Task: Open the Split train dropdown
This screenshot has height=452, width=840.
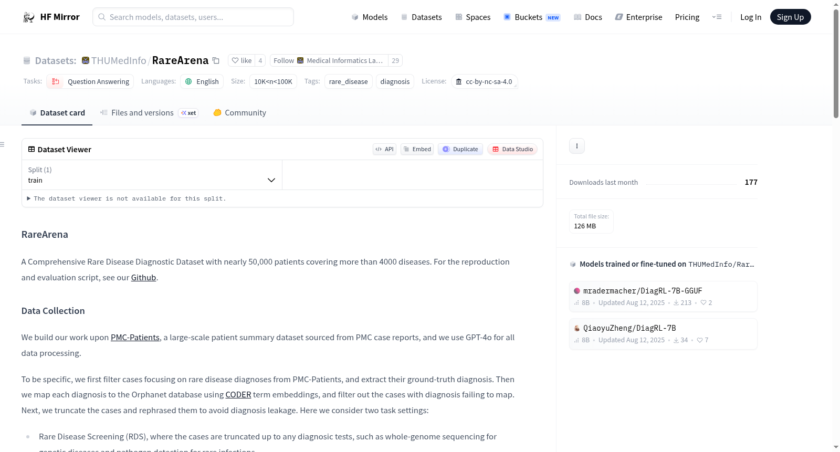Action: pyautogui.click(x=152, y=175)
